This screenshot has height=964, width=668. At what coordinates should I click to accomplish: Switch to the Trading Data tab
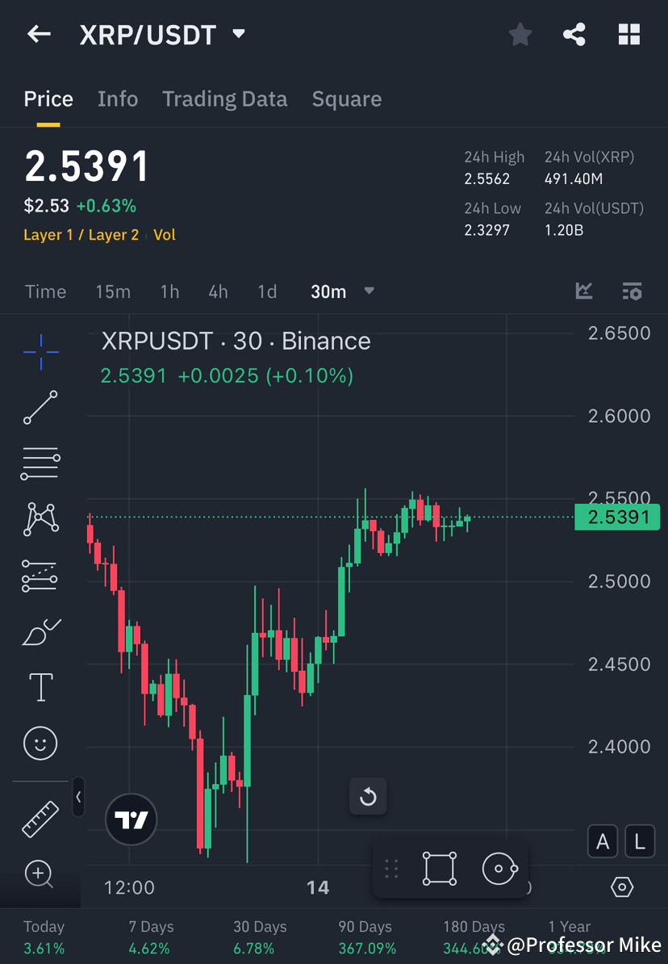click(x=225, y=98)
